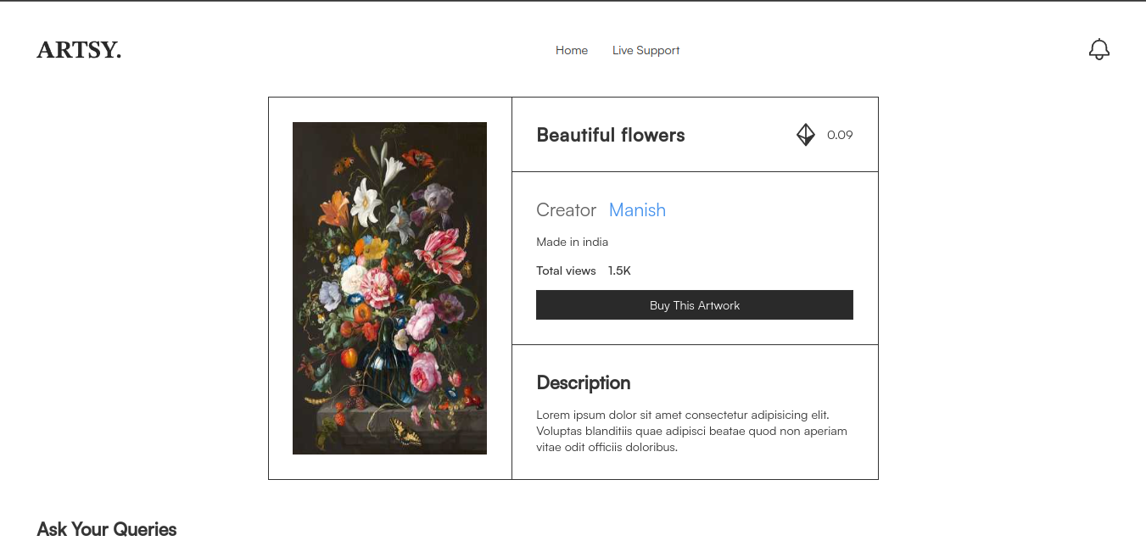Viewport: 1146px width, 541px height.
Task: Go to the Home page
Action: click(572, 50)
